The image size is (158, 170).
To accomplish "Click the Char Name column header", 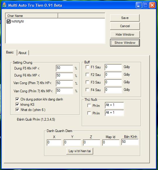I will pyautogui.click(x=32, y=16).
